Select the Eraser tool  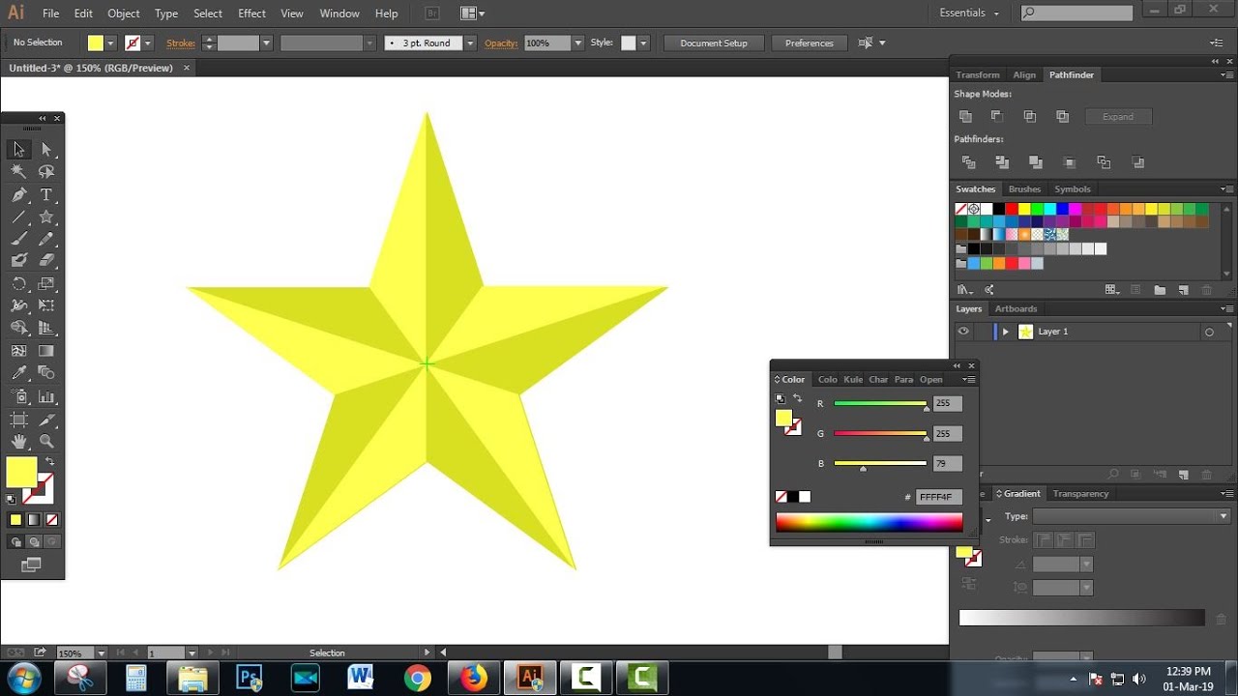pyautogui.click(x=46, y=261)
